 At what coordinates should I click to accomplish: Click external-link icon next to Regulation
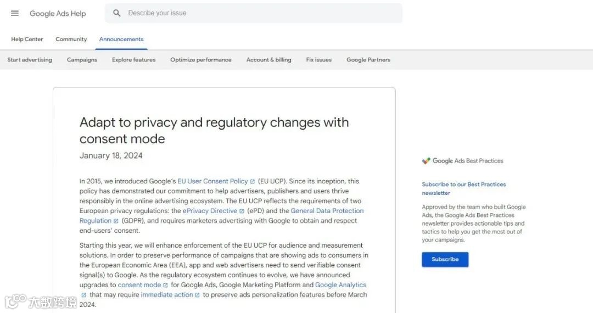point(116,221)
